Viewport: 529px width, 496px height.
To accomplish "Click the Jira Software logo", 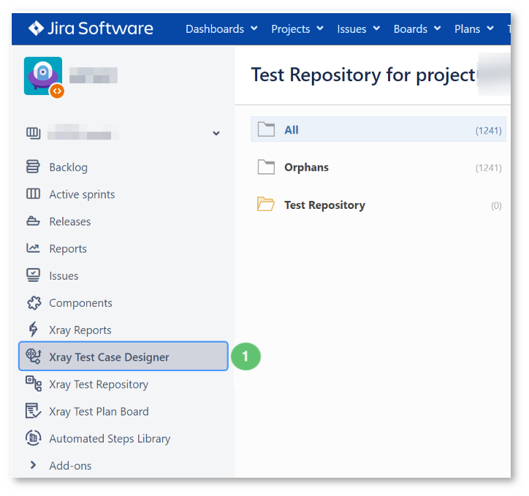I will coord(91,28).
